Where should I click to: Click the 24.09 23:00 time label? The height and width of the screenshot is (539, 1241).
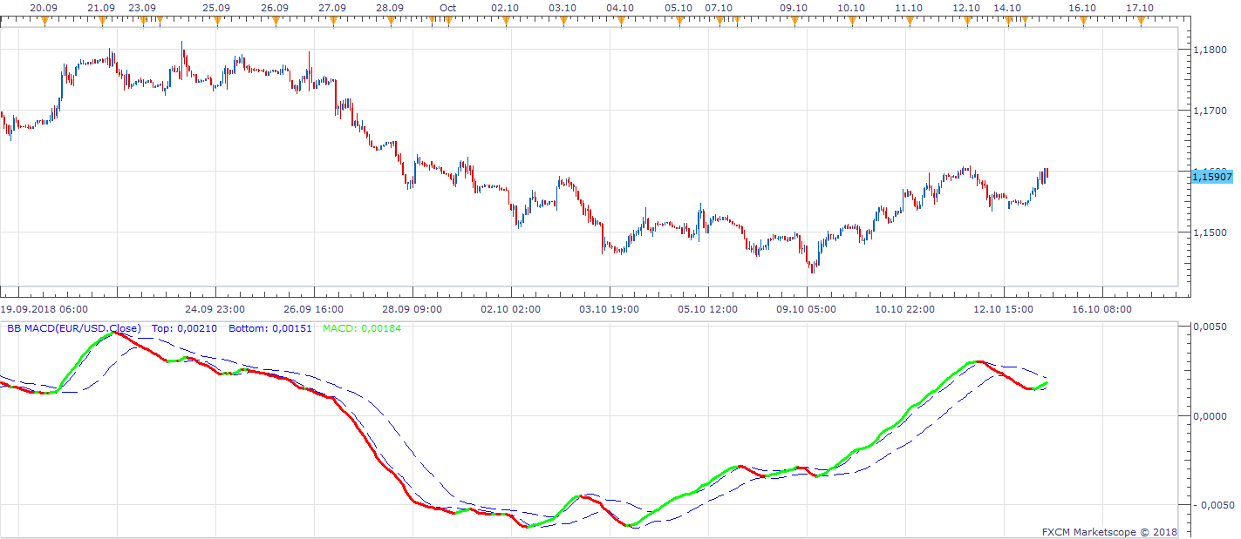[215, 309]
